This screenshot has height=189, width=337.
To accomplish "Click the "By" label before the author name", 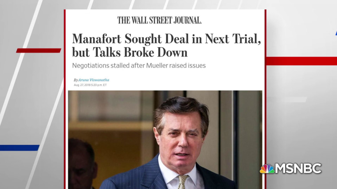I will (x=76, y=80).
